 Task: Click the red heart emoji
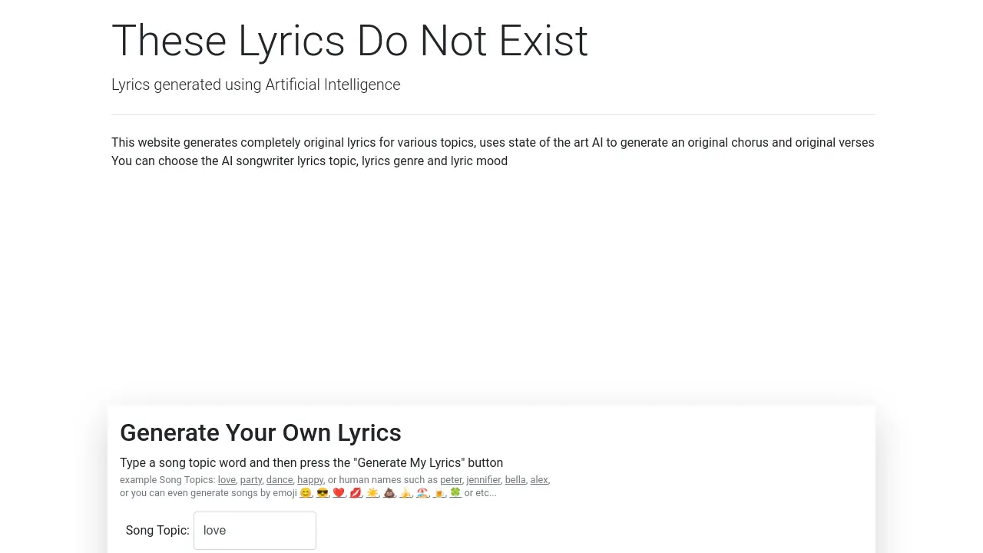pos(339,493)
